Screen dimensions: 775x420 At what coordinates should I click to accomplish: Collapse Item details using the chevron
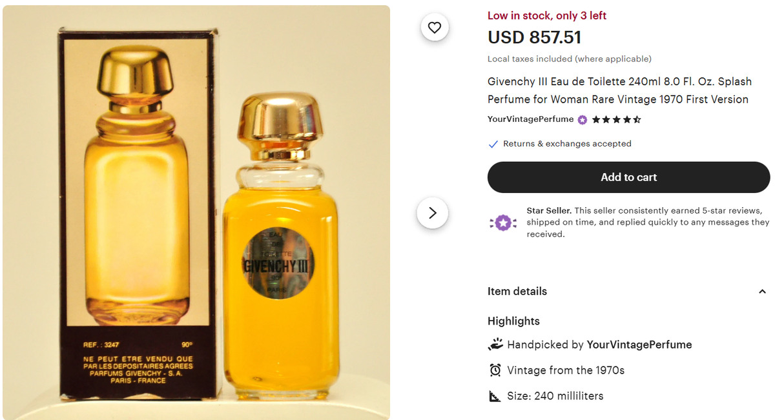click(762, 292)
